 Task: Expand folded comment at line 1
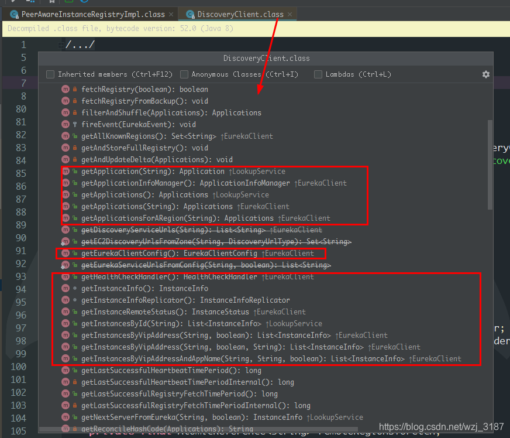[x=60, y=45]
